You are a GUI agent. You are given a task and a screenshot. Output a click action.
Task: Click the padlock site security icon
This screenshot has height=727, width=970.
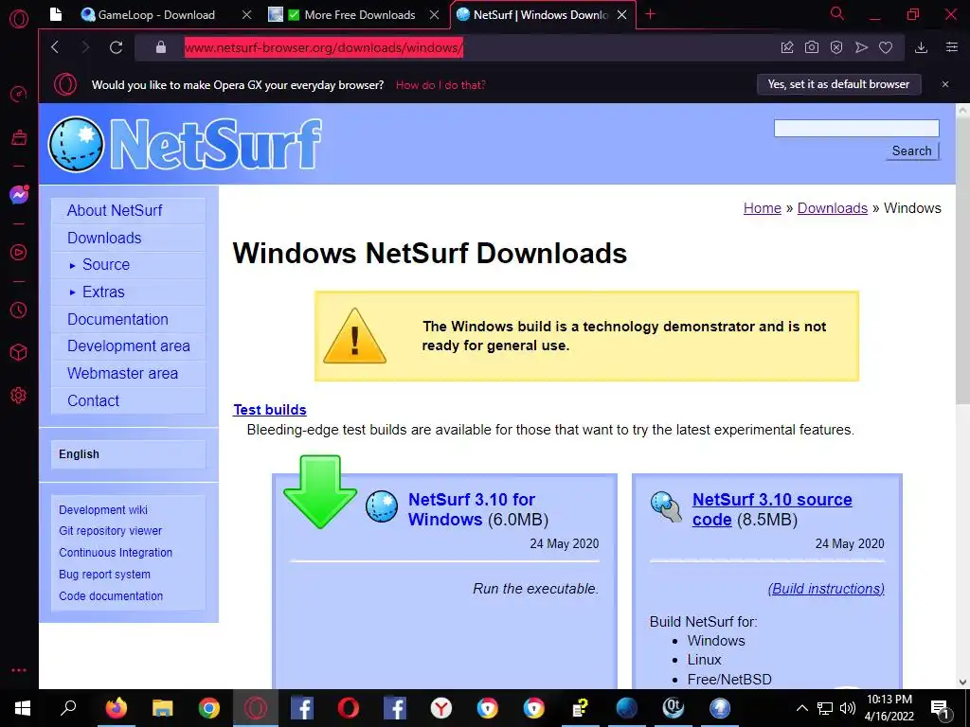pos(161,47)
